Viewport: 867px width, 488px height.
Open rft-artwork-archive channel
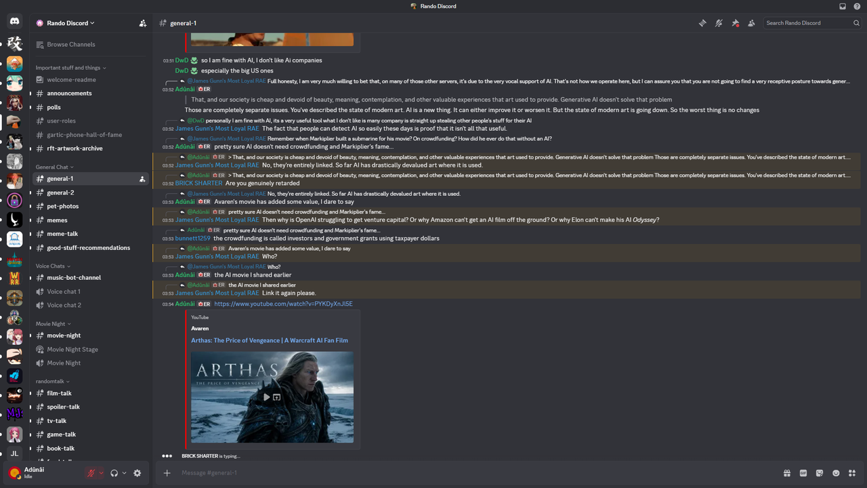pos(90,148)
